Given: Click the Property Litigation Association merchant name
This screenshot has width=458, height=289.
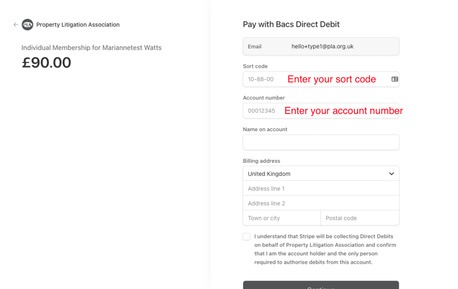Looking at the screenshot, I should pos(78,24).
